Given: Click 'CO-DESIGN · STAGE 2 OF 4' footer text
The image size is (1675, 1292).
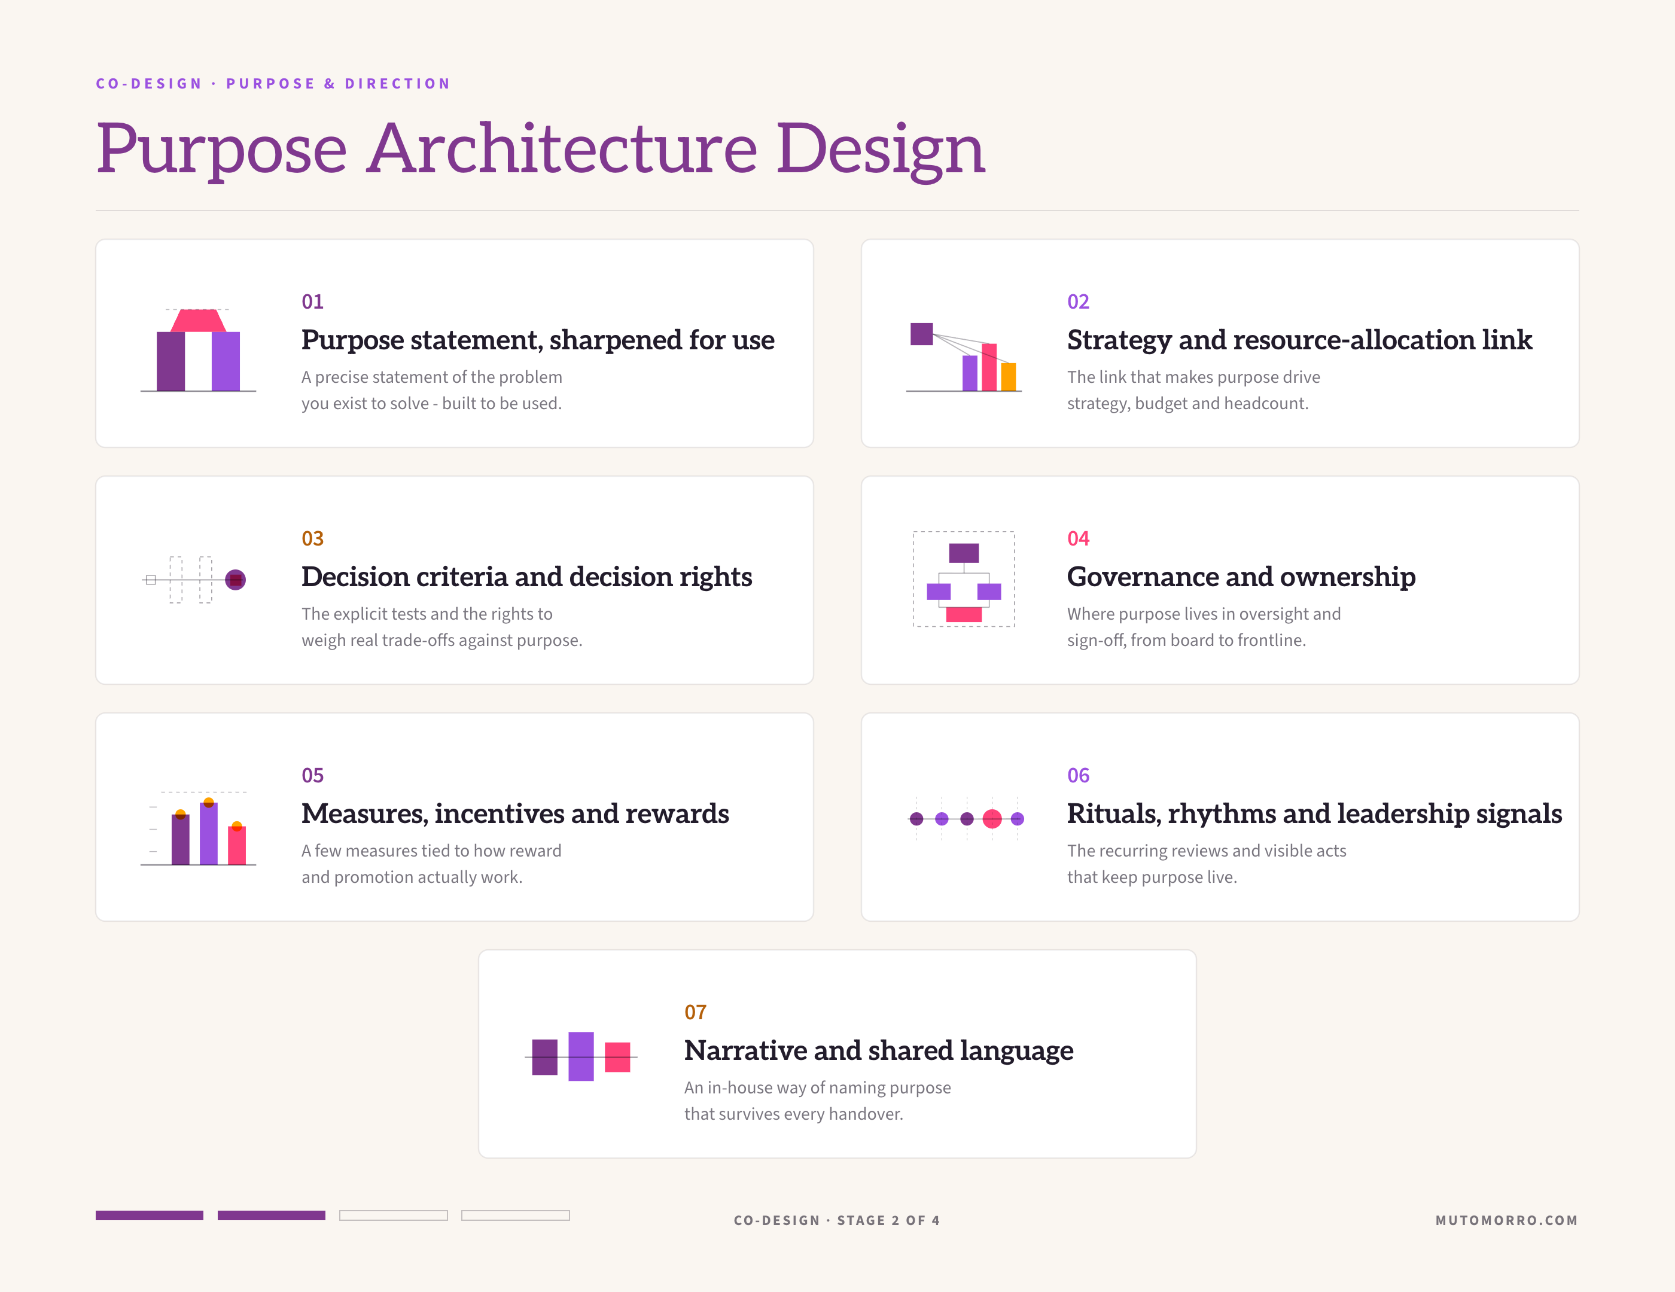Looking at the screenshot, I should pyautogui.click(x=837, y=1220).
